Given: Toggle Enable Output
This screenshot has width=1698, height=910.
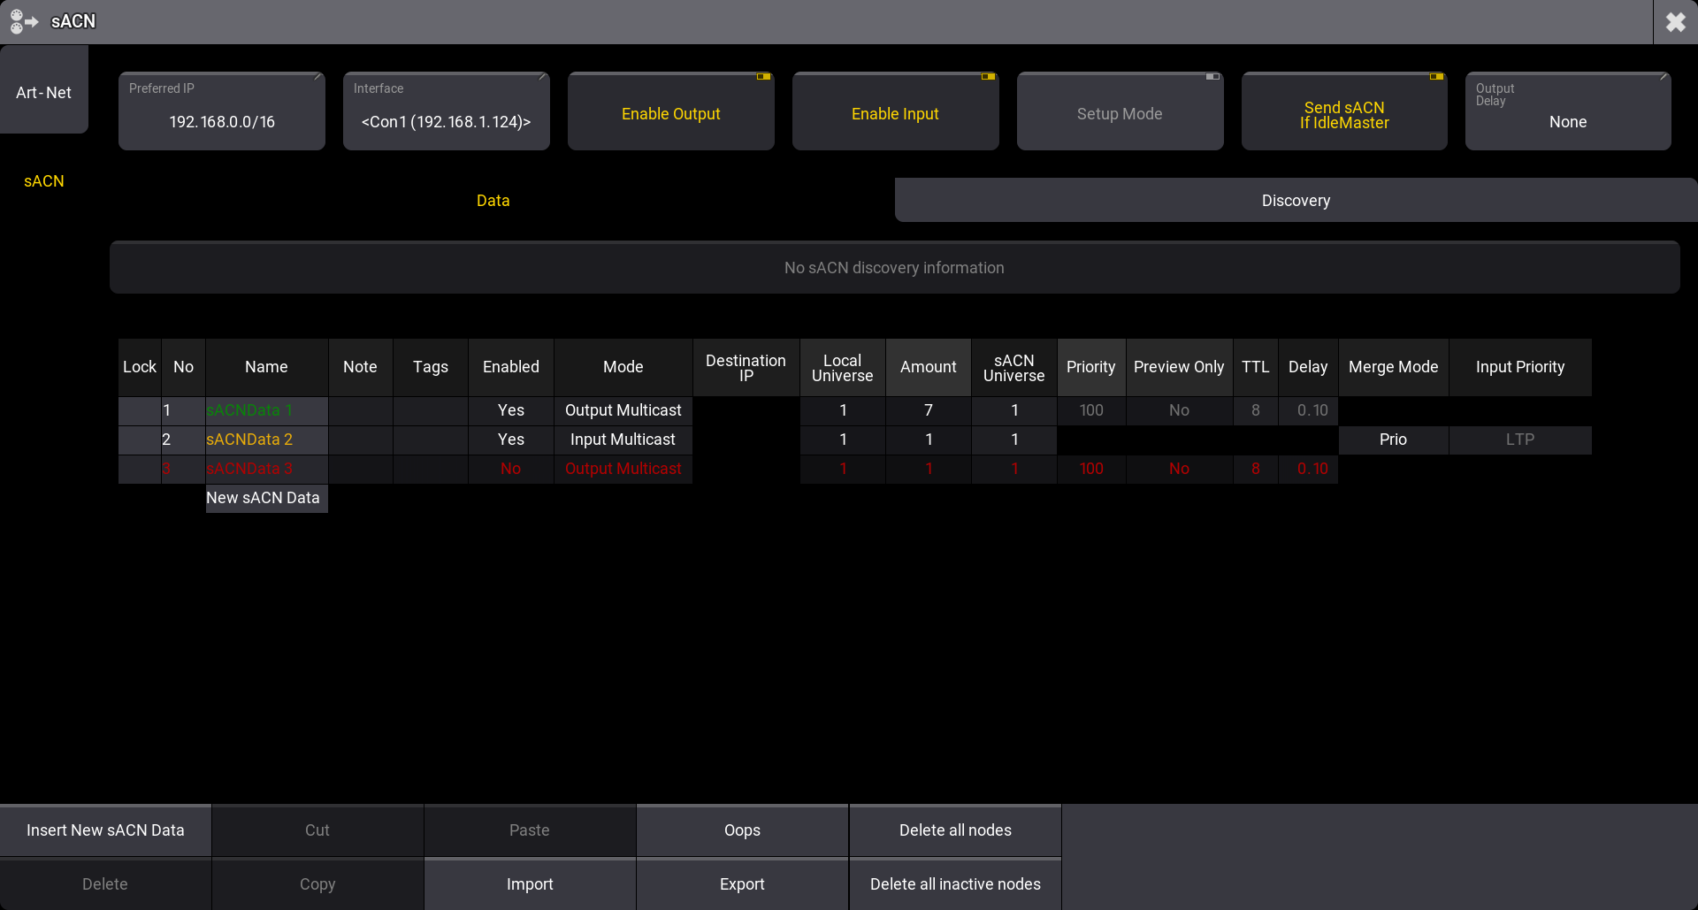Looking at the screenshot, I should click(670, 112).
